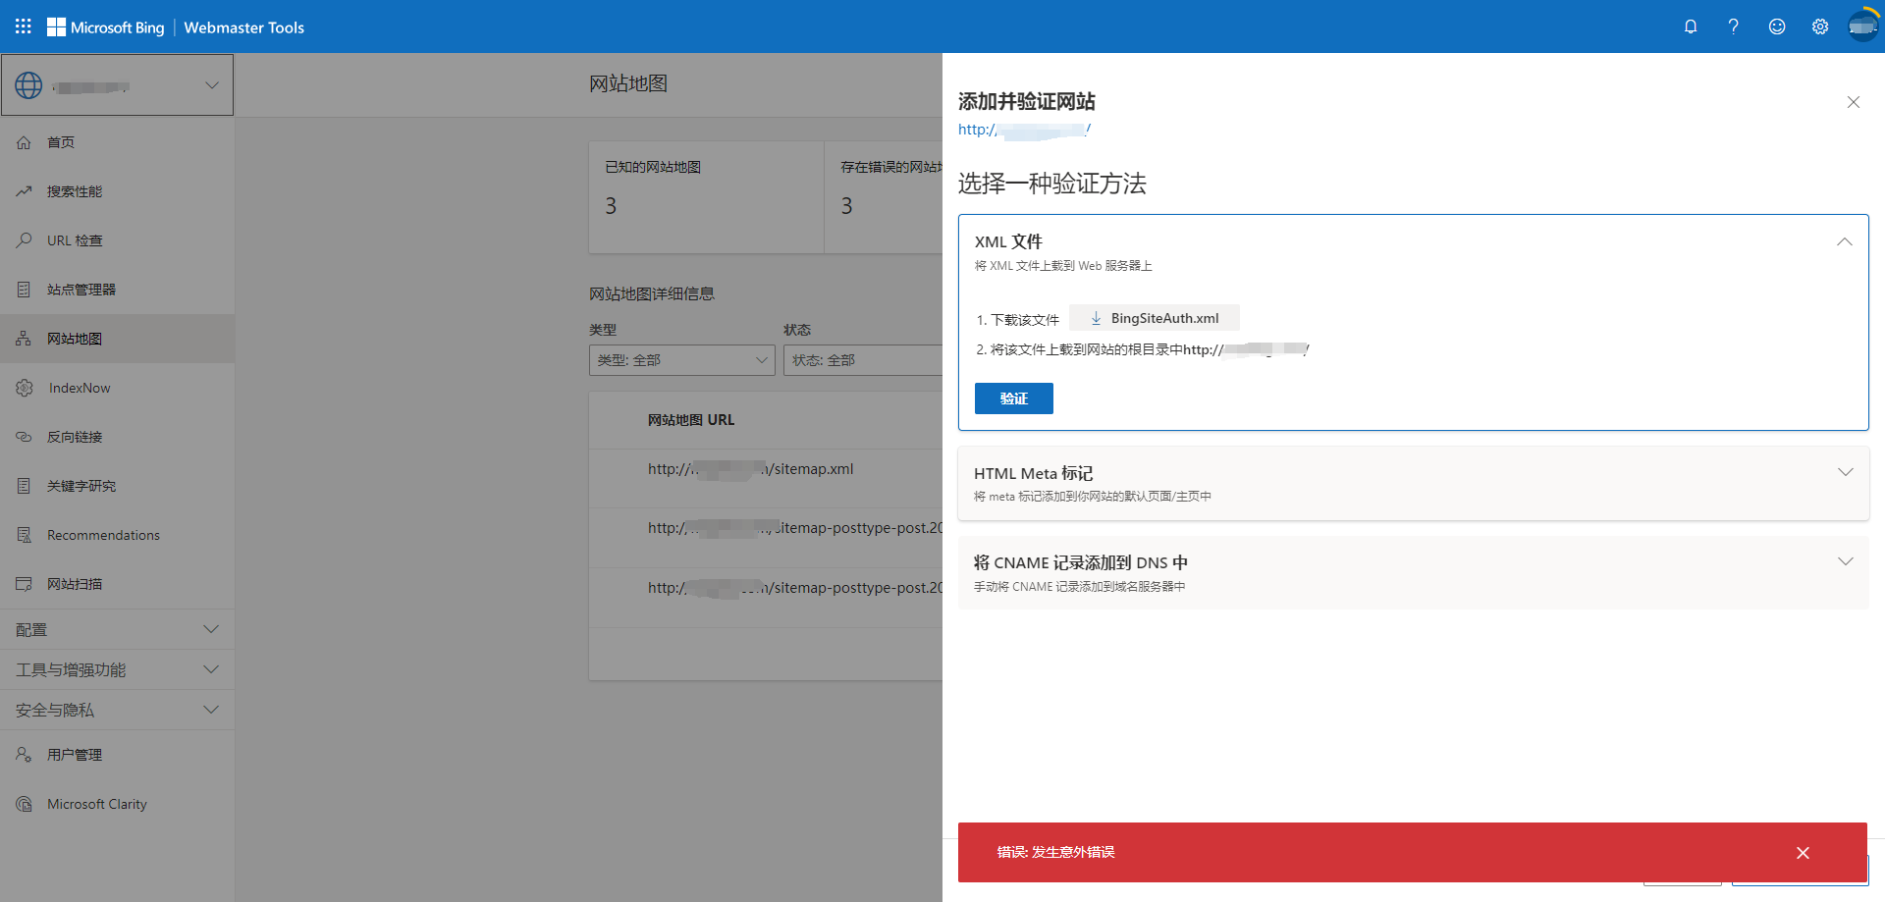The height and width of the screenshot is (902, 1885).
Task: Click the globe site icon
Action: coord(28,85)
